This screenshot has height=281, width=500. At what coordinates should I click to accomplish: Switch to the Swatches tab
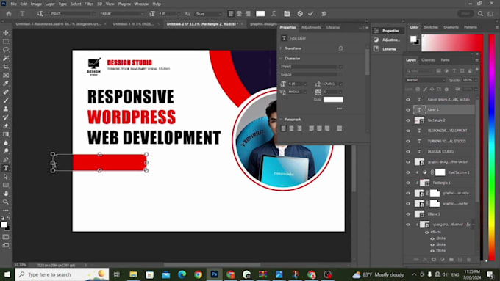[431, 27]
